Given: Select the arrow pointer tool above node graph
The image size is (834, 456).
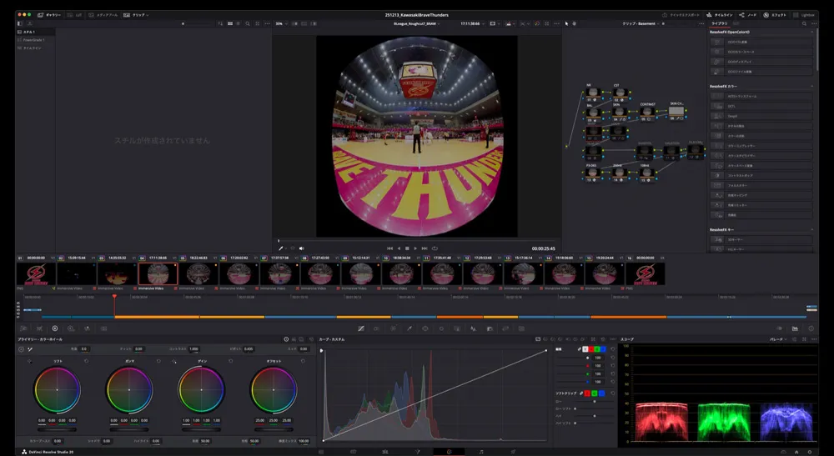Looking at the screenshot, I should pyautogui.click(x=566, y=24).
